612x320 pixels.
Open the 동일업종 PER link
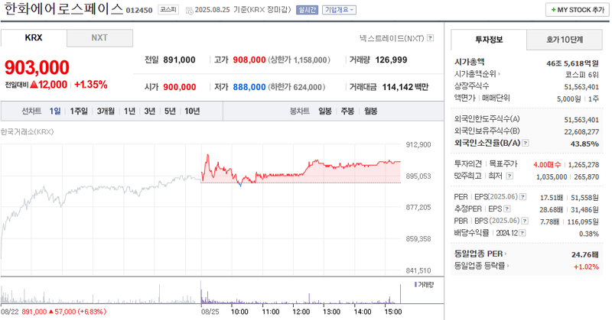(x=480, y=254)
